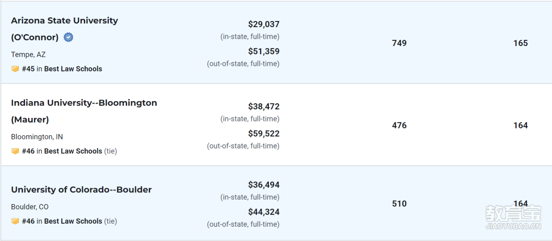Click the verified badge beside O'Connor
Screen dimensions: 552x241
(68, 37)
